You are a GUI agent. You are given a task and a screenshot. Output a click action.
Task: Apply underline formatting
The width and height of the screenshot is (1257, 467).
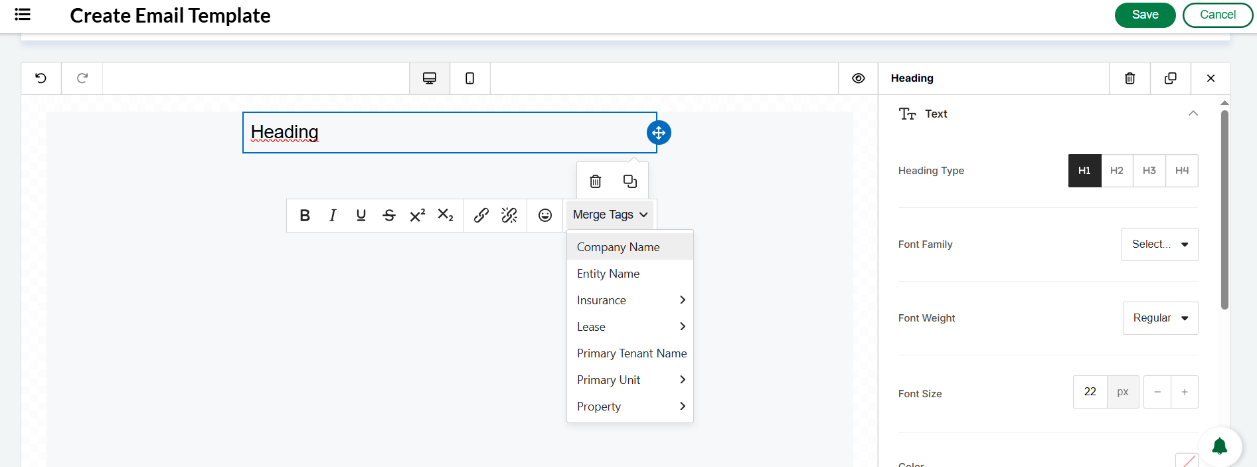tap(361, 215)
